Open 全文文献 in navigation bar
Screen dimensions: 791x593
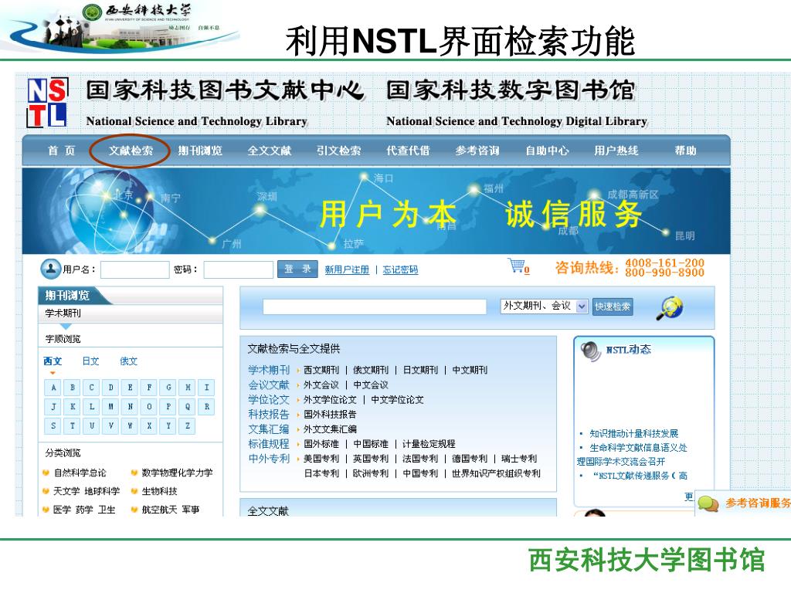(270, 151)
